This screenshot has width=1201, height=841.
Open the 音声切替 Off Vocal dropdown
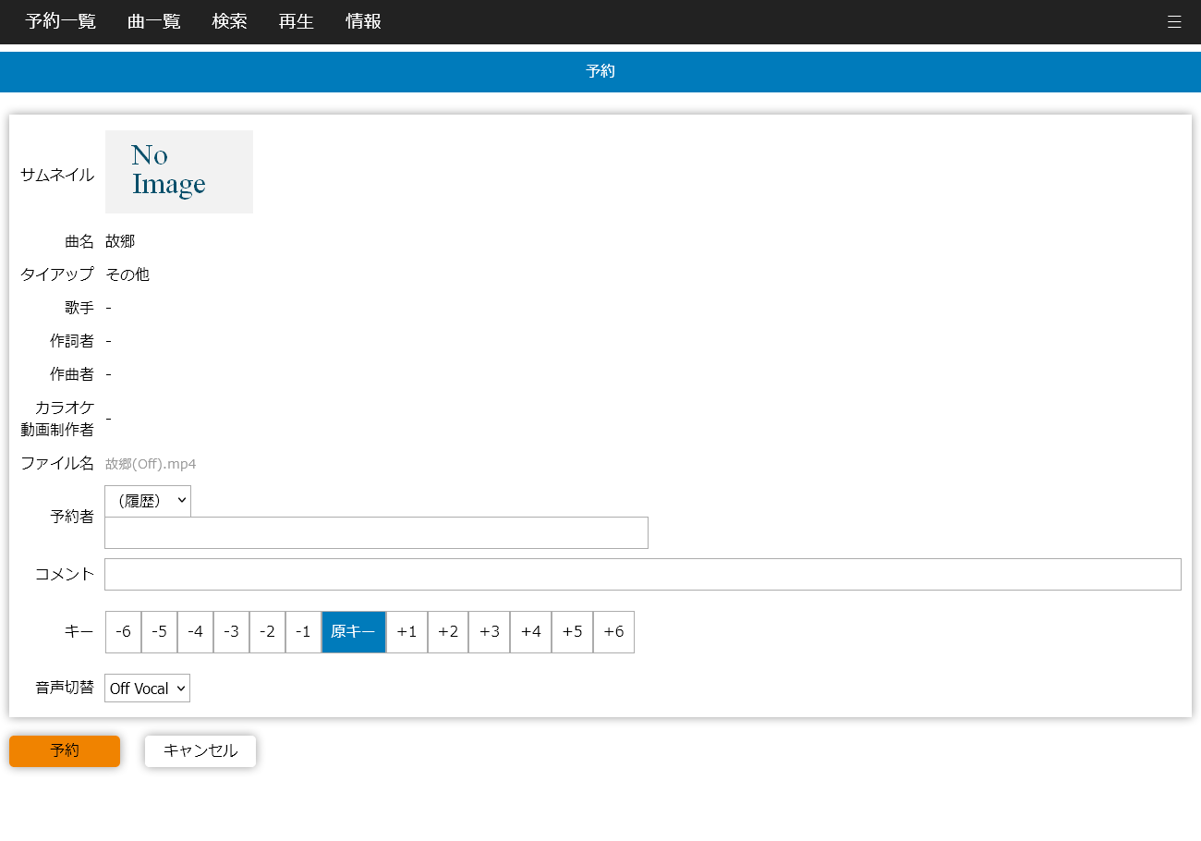click(147, 689)
